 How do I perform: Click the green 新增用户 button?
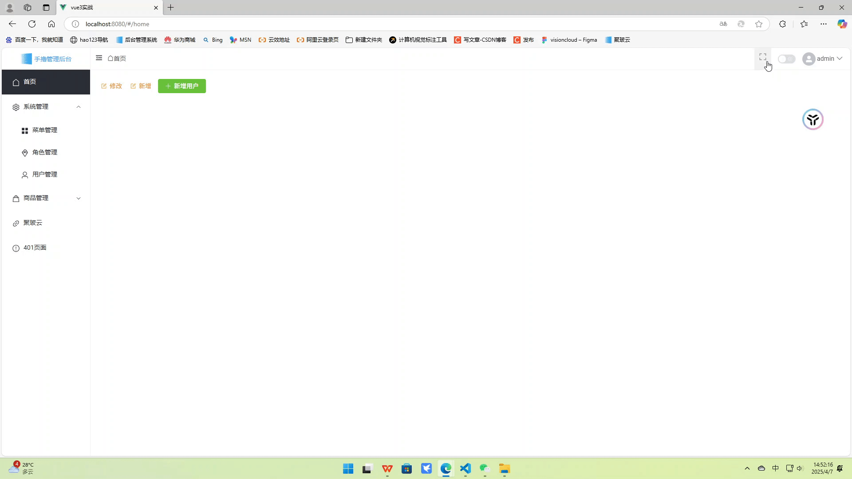[x=182, y=86]
